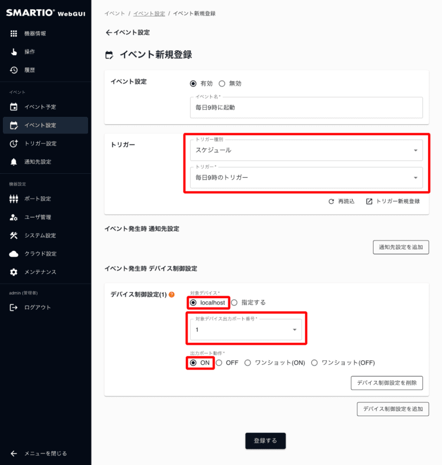The width and height of the screenshot is (442, 465).
Task: Open the トリガー種別 スケジュール dropdown
Action: coord(306,150)
